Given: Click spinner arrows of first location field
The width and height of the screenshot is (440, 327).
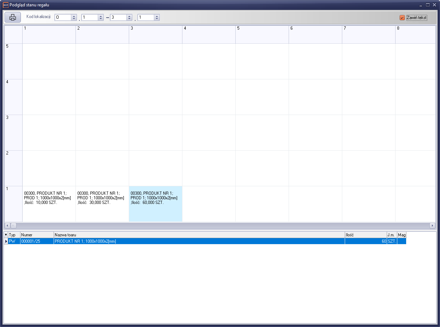Looking at the screenshot, I should [x=74, y=17].
